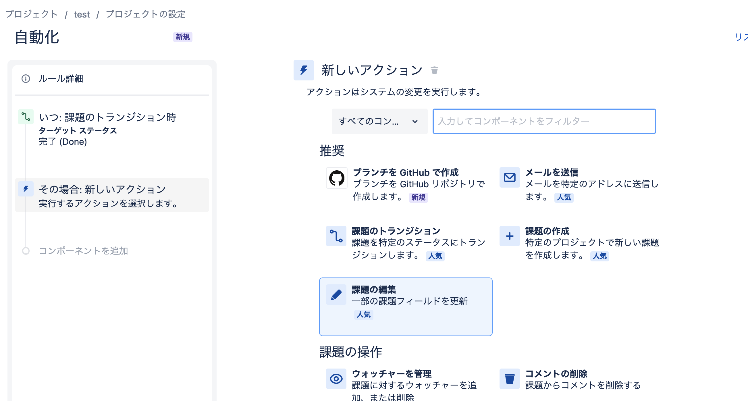Select the GitHub logo icon
This screenshot has height=401, width=748.
pyautogui.click(x=337, y=178)
